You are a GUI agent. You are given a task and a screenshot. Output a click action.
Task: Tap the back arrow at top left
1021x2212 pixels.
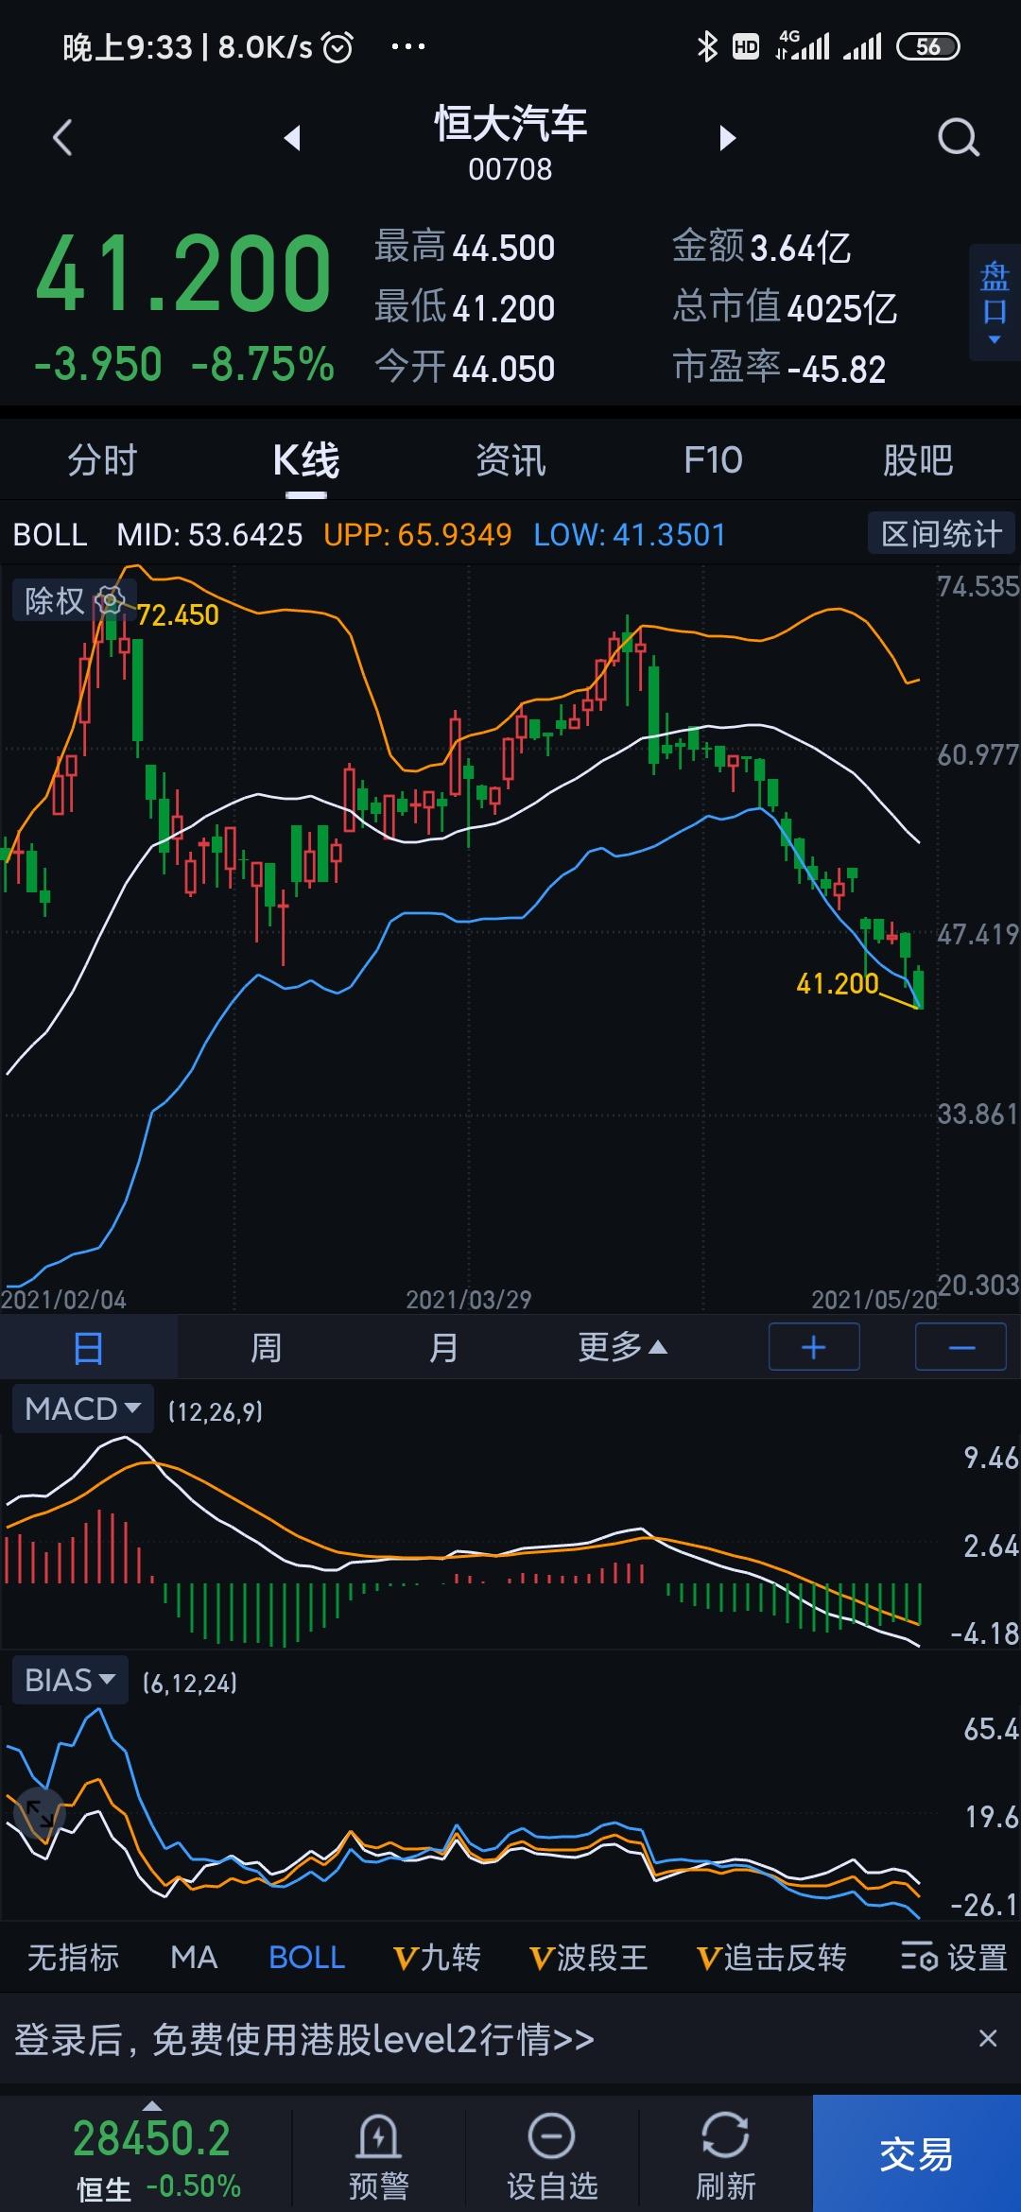click(x=62, y=138)
